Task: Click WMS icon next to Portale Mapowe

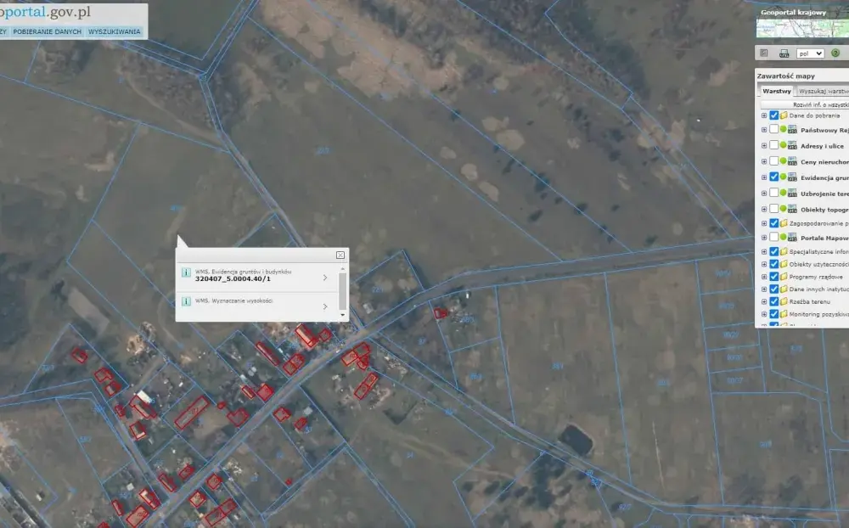Action: pyautogui.click(x=792, y=238)
